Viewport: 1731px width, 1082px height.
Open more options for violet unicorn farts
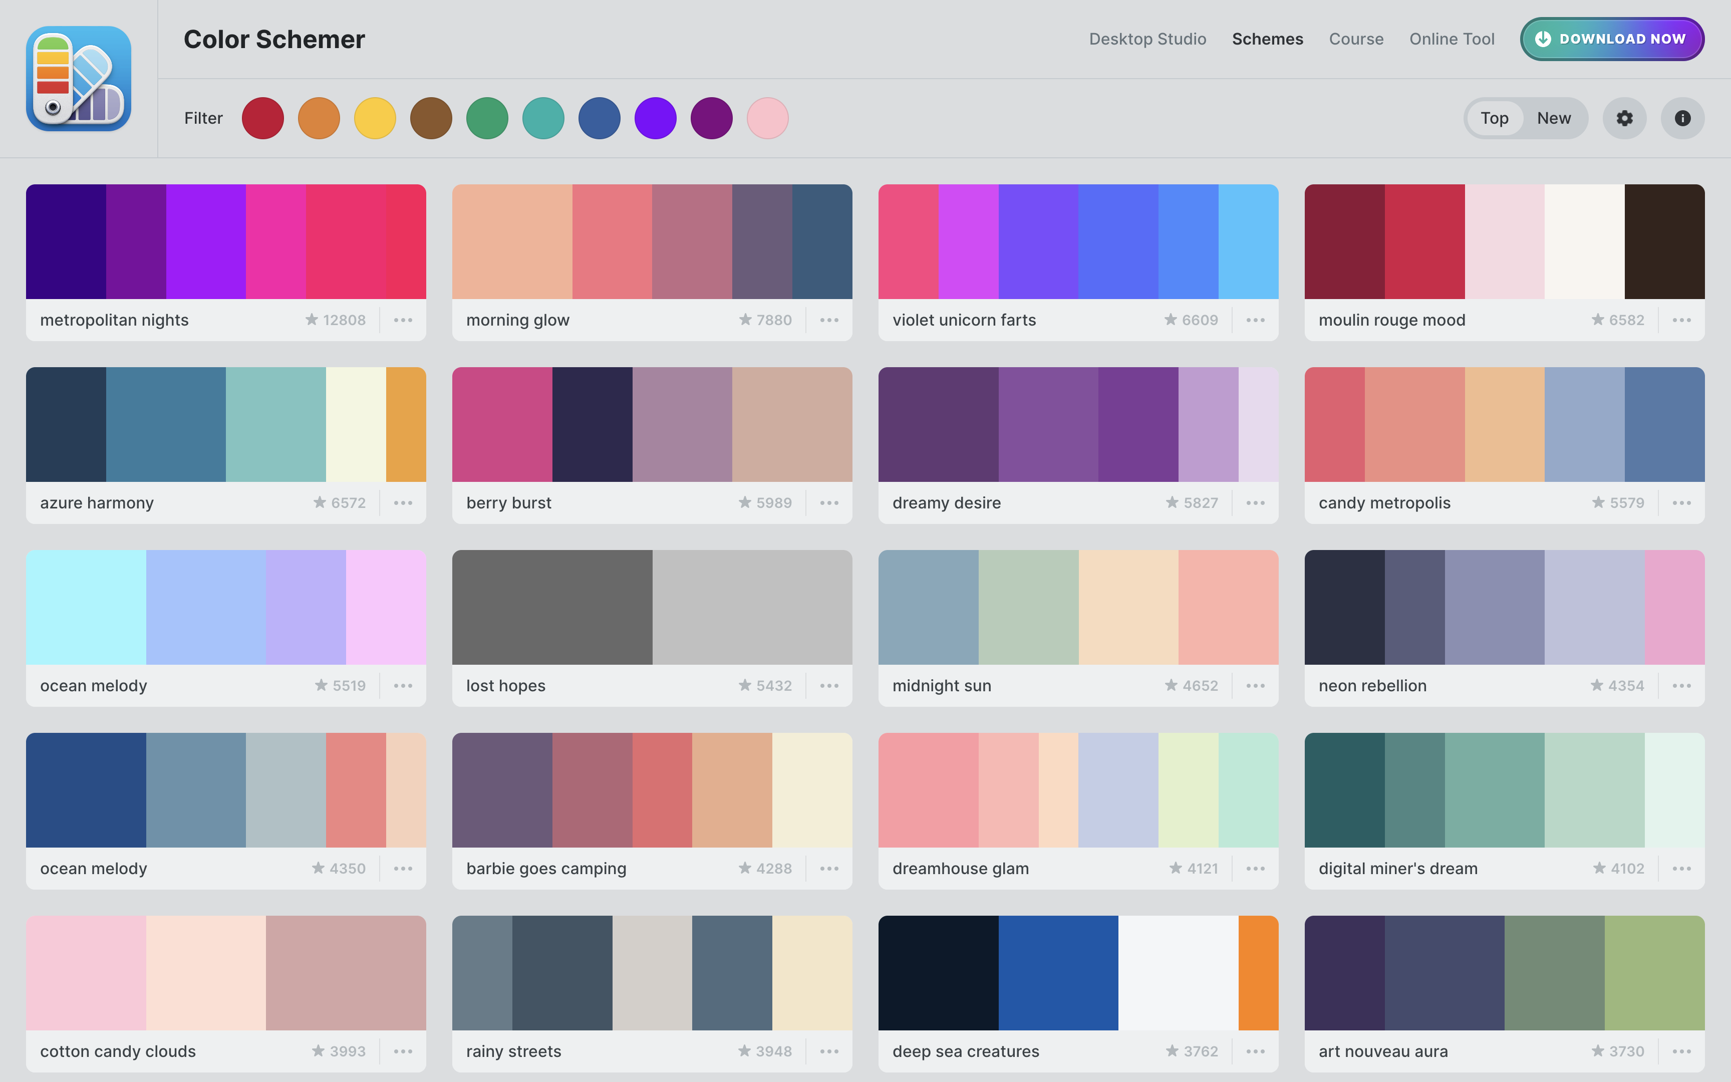click(x=1255, y=320)
